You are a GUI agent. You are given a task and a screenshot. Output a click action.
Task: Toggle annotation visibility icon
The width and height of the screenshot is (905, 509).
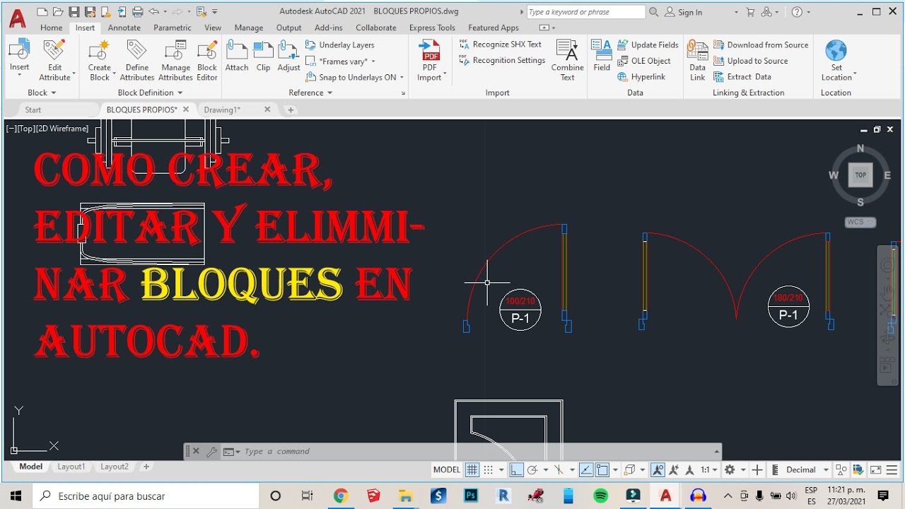658,470
